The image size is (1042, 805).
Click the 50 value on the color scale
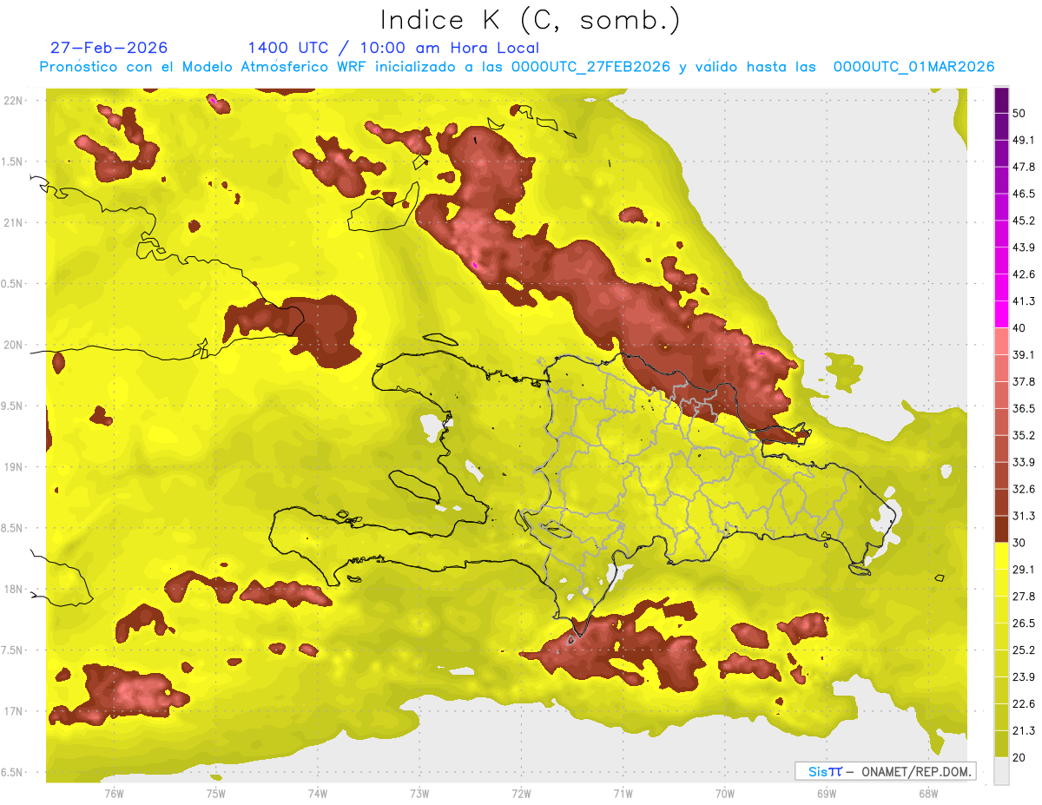click(1020, 113)
